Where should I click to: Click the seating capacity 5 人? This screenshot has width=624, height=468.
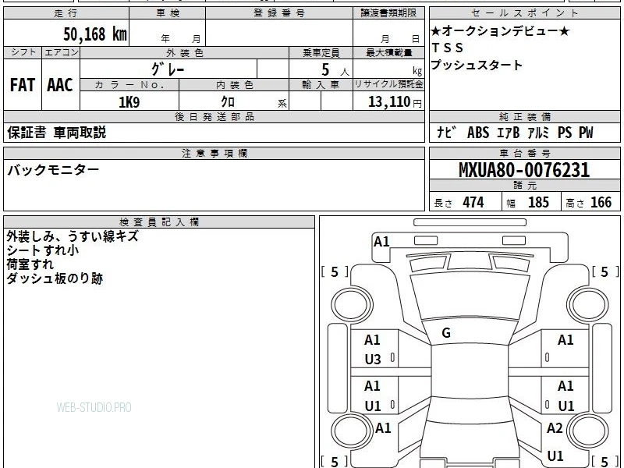point(335,70)
